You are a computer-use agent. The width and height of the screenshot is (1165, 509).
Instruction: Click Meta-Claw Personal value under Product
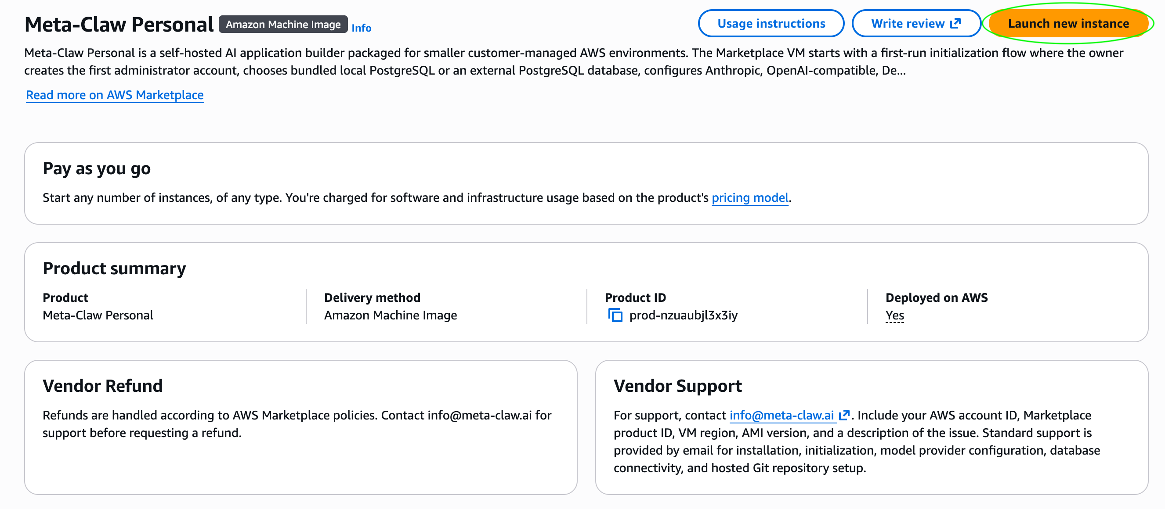98,315
